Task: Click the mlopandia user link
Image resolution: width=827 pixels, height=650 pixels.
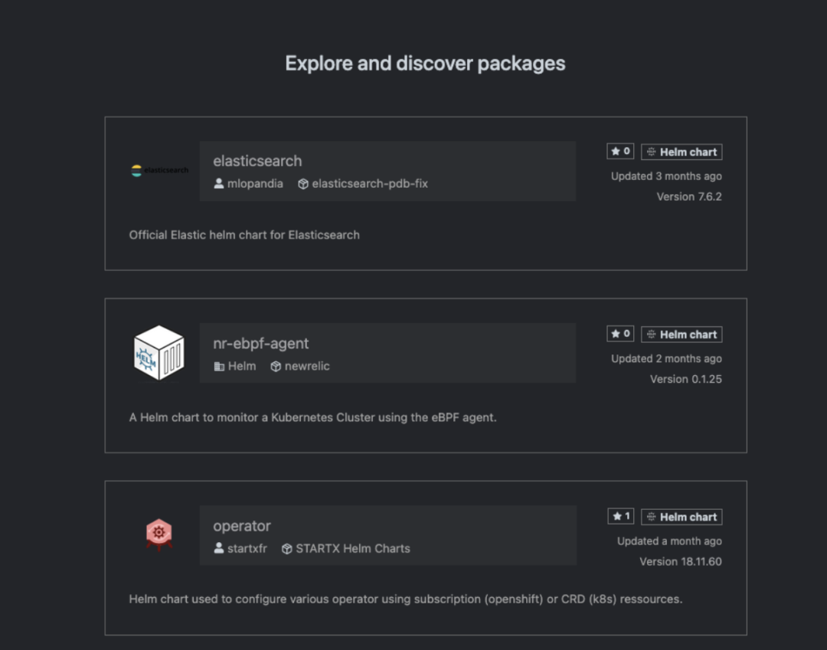Action: pyautogui.click(x=255, y=184)
